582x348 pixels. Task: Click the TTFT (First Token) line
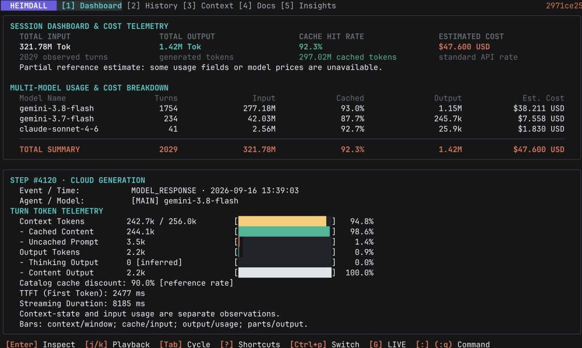pyautogui.click(x=82, y=293)
